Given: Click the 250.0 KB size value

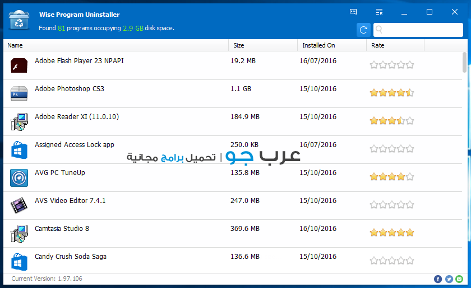Looking at the screenshot, I should [x=244, y=145].
